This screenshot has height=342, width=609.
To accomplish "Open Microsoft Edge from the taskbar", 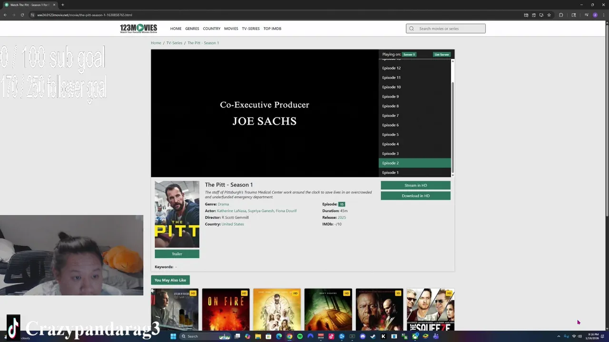I will (279, 336).
